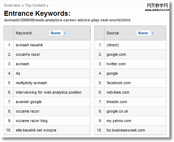Select keyword '4q'
174x142 pixels.
pos(18,73)
